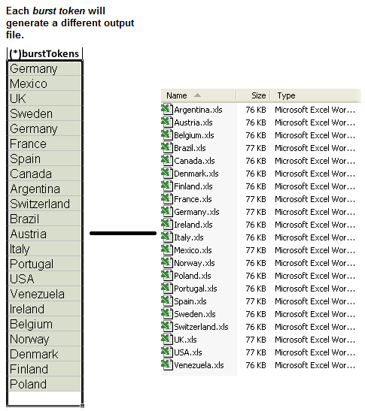This screenshot has height=411, width=365.
Task: Click the Spain.xls Excel file icon
Action: point(167,301)
